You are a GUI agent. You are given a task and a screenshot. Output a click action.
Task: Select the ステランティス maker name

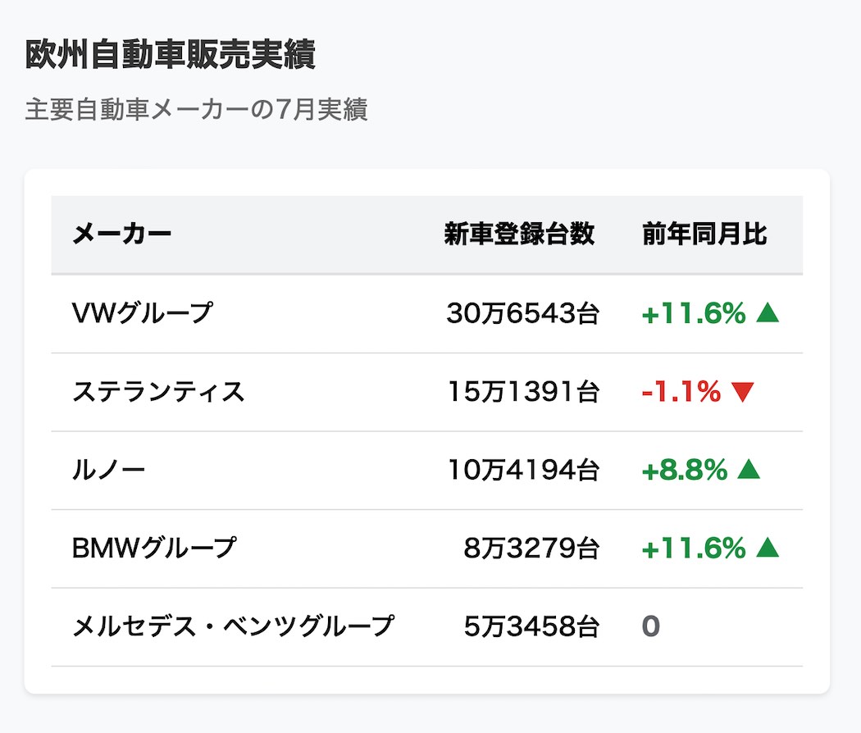click(158, 392)
